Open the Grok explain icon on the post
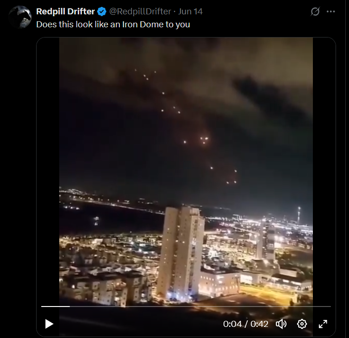The height and width of the screenshot is (338, 349). (x=315, y=12)
